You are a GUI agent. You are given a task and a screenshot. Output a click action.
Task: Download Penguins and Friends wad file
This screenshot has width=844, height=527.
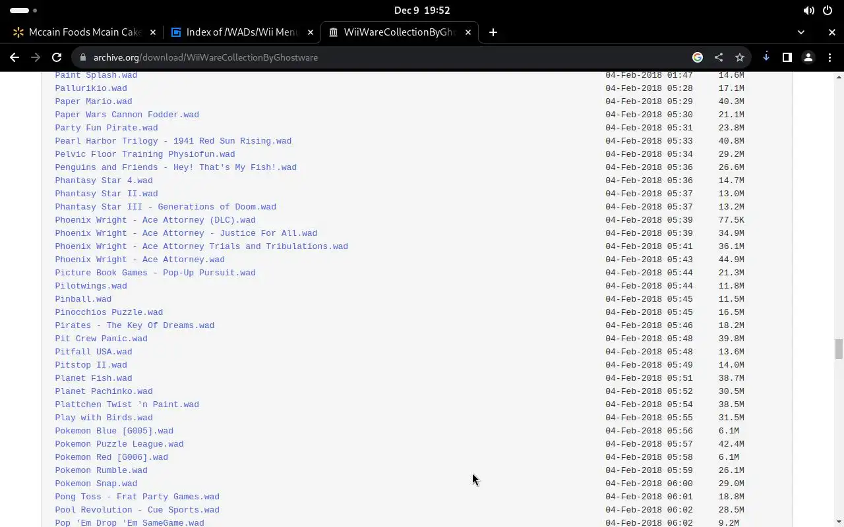coord(175,167)
